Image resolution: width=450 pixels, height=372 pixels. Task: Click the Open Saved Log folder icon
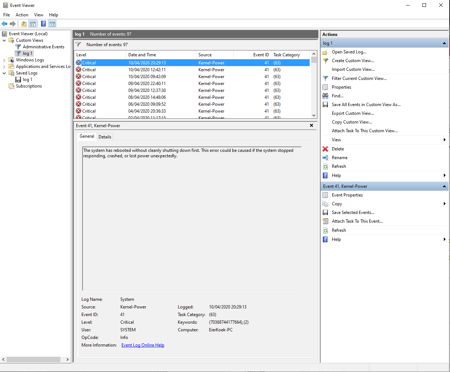[325, 52]
